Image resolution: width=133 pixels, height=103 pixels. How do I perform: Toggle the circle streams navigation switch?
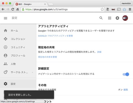(x=126, y=74)
